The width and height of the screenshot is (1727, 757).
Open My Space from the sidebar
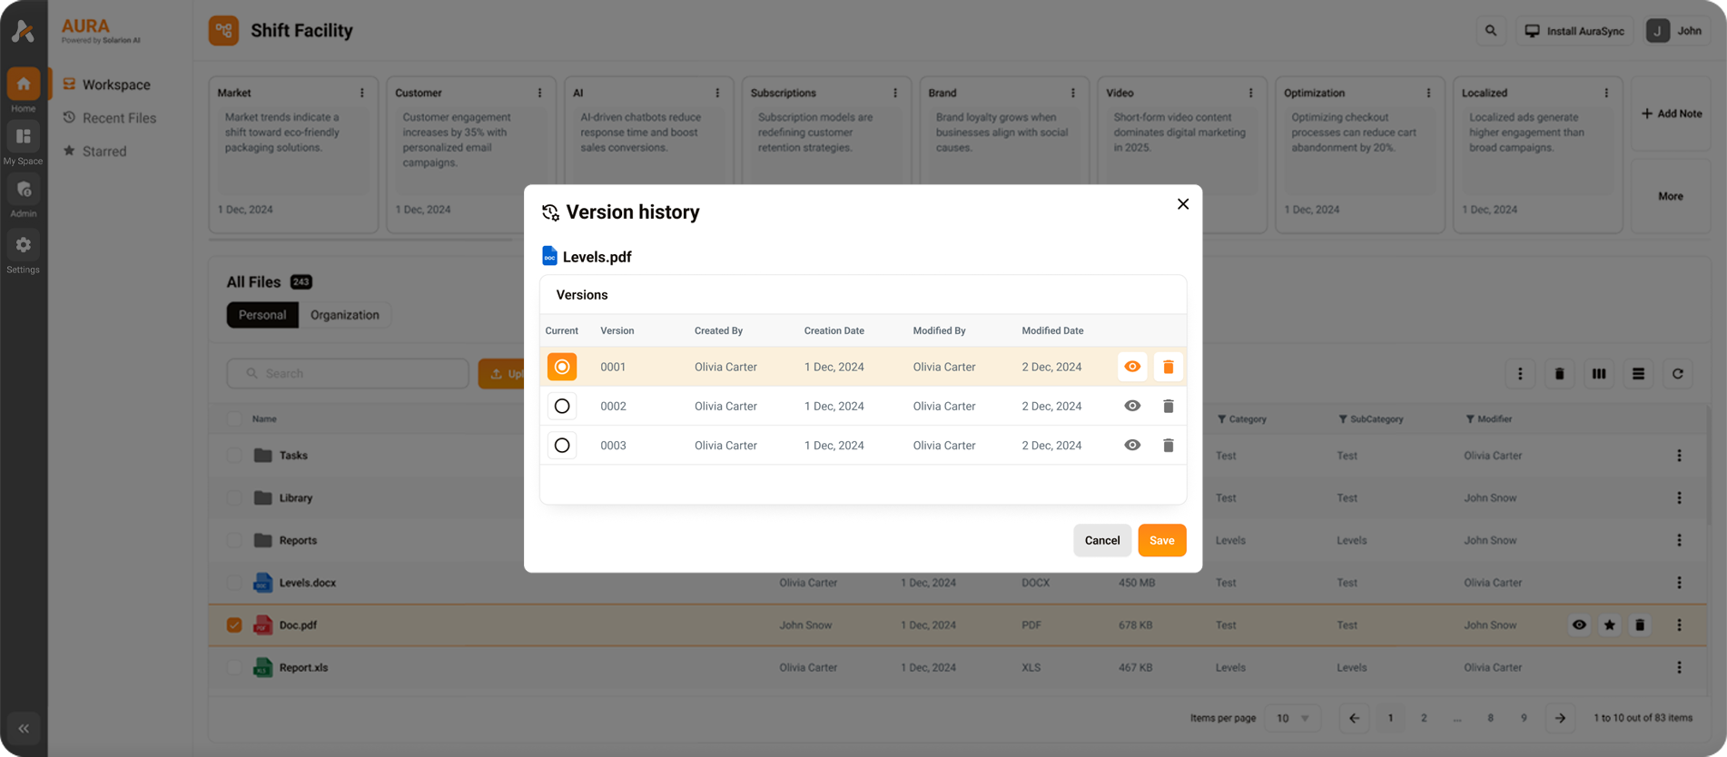pyautogui.click(x=24, y=137)
